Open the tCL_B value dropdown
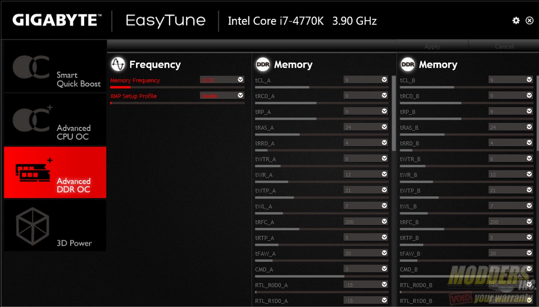The width and height of the screenshot is (539, 307). click(x=510, y=80)
